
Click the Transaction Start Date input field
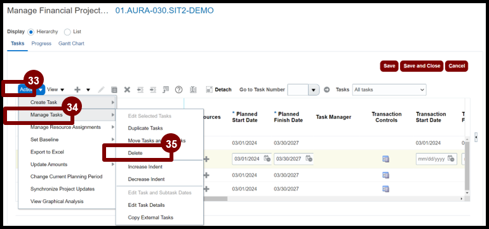coord(431,159)
